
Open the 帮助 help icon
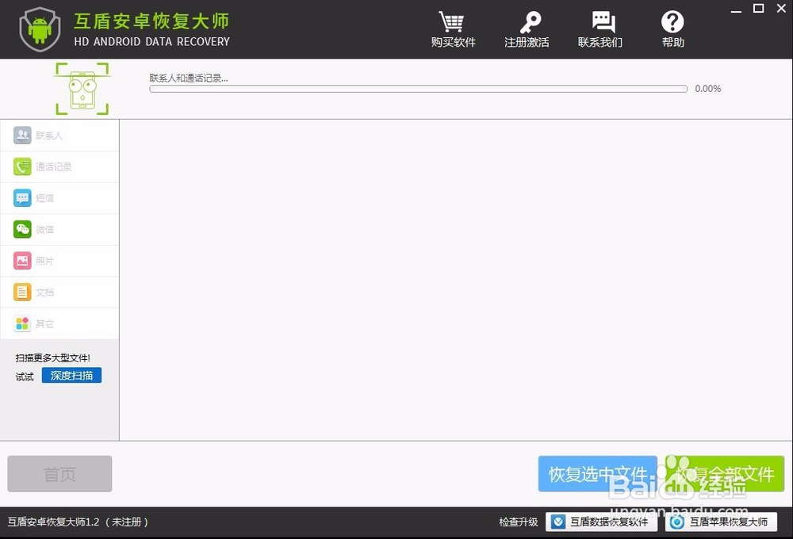[672, 22]
